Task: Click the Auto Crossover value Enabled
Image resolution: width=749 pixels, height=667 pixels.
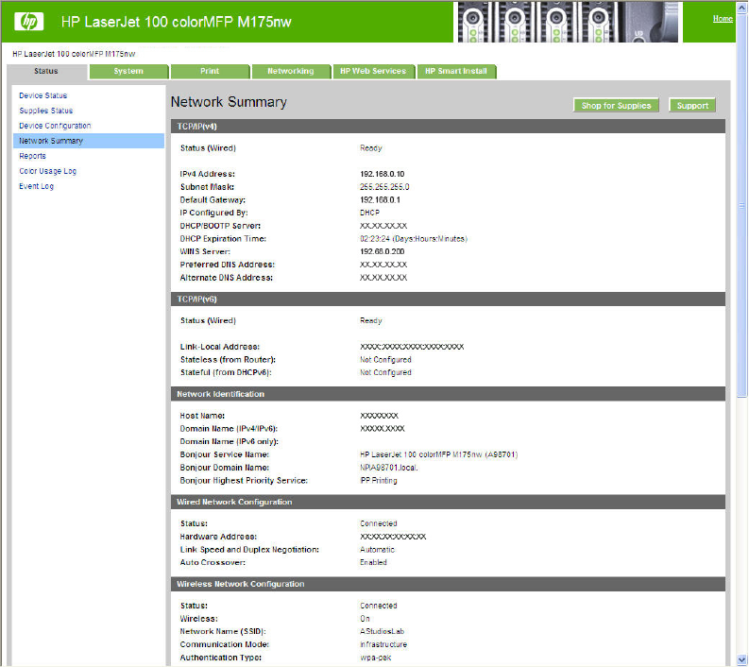Action: click(x=373, y=562)
